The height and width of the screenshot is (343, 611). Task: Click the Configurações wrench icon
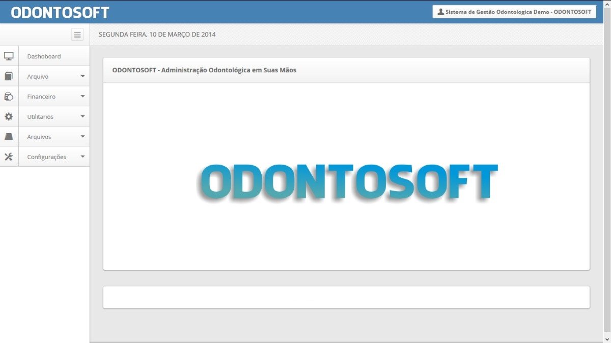pos(9,157)
